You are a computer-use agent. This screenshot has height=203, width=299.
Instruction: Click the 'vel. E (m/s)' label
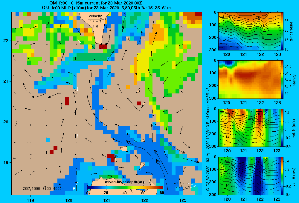[x=294, y=177]
